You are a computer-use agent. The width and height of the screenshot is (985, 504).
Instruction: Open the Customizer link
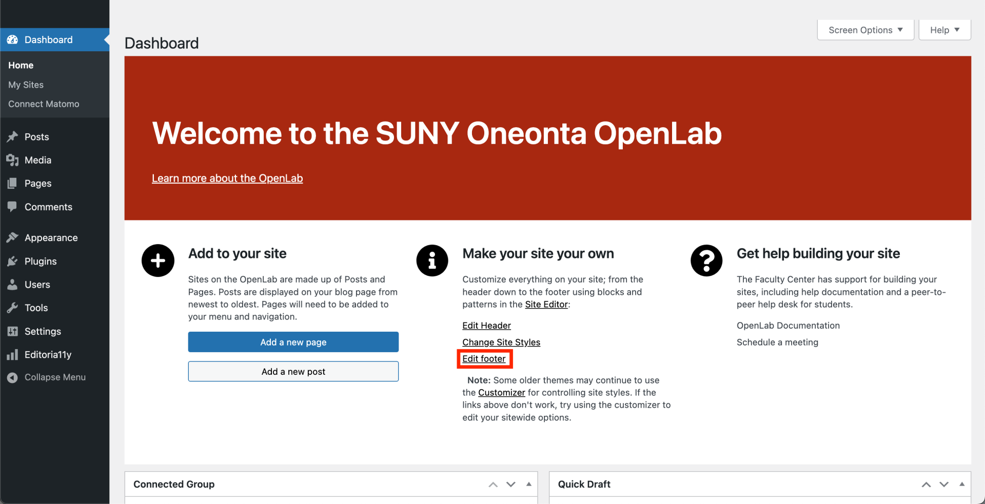coord(502,393)
